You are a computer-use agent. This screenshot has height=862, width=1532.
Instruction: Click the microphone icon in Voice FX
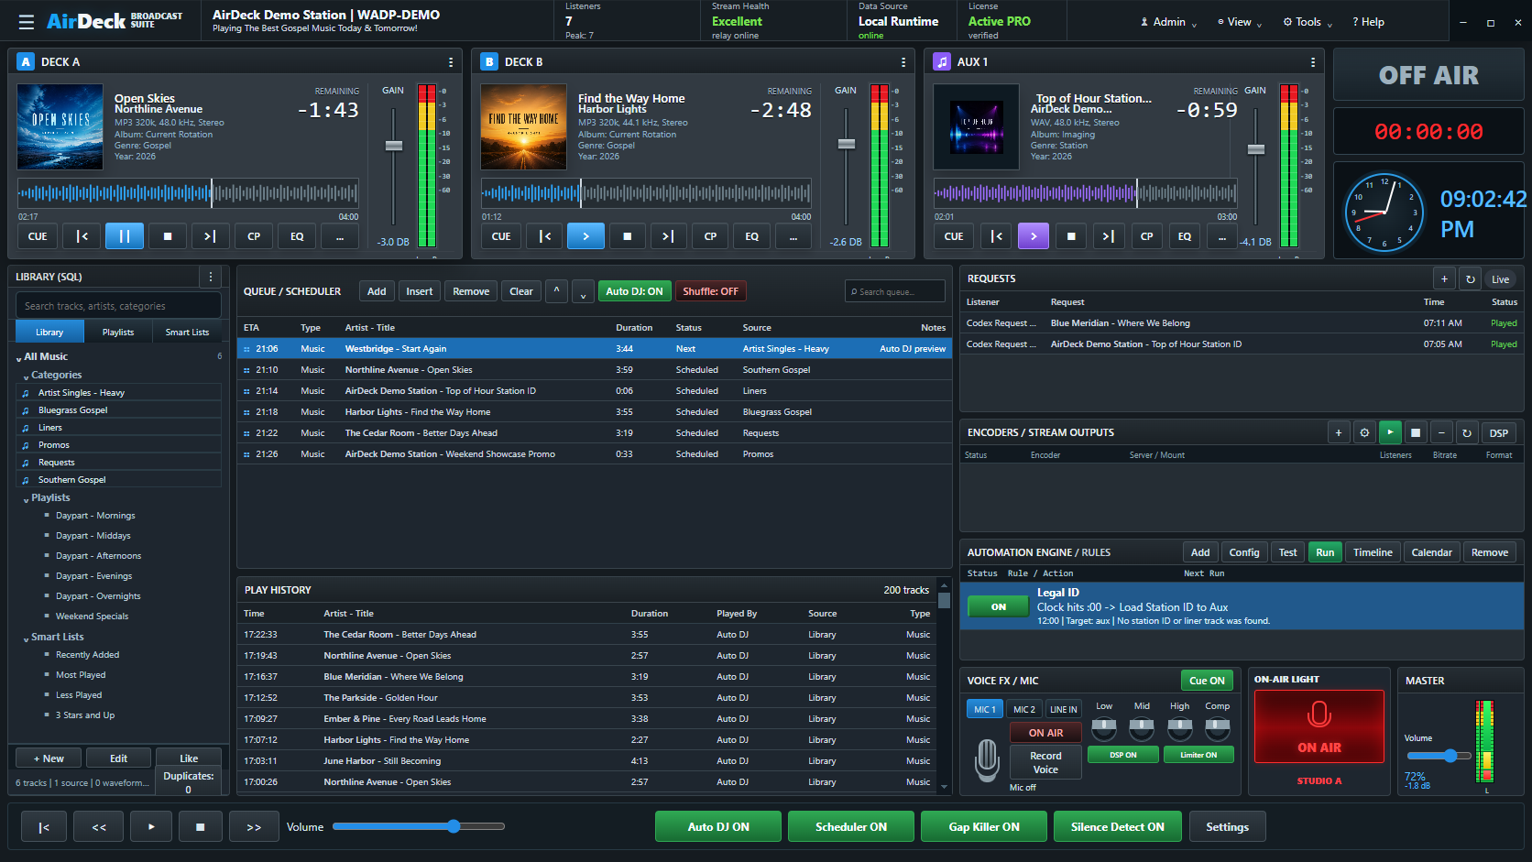[x=987, y=759]
